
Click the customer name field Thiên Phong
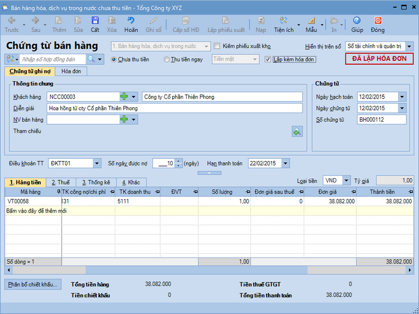[x=222, y=97]
